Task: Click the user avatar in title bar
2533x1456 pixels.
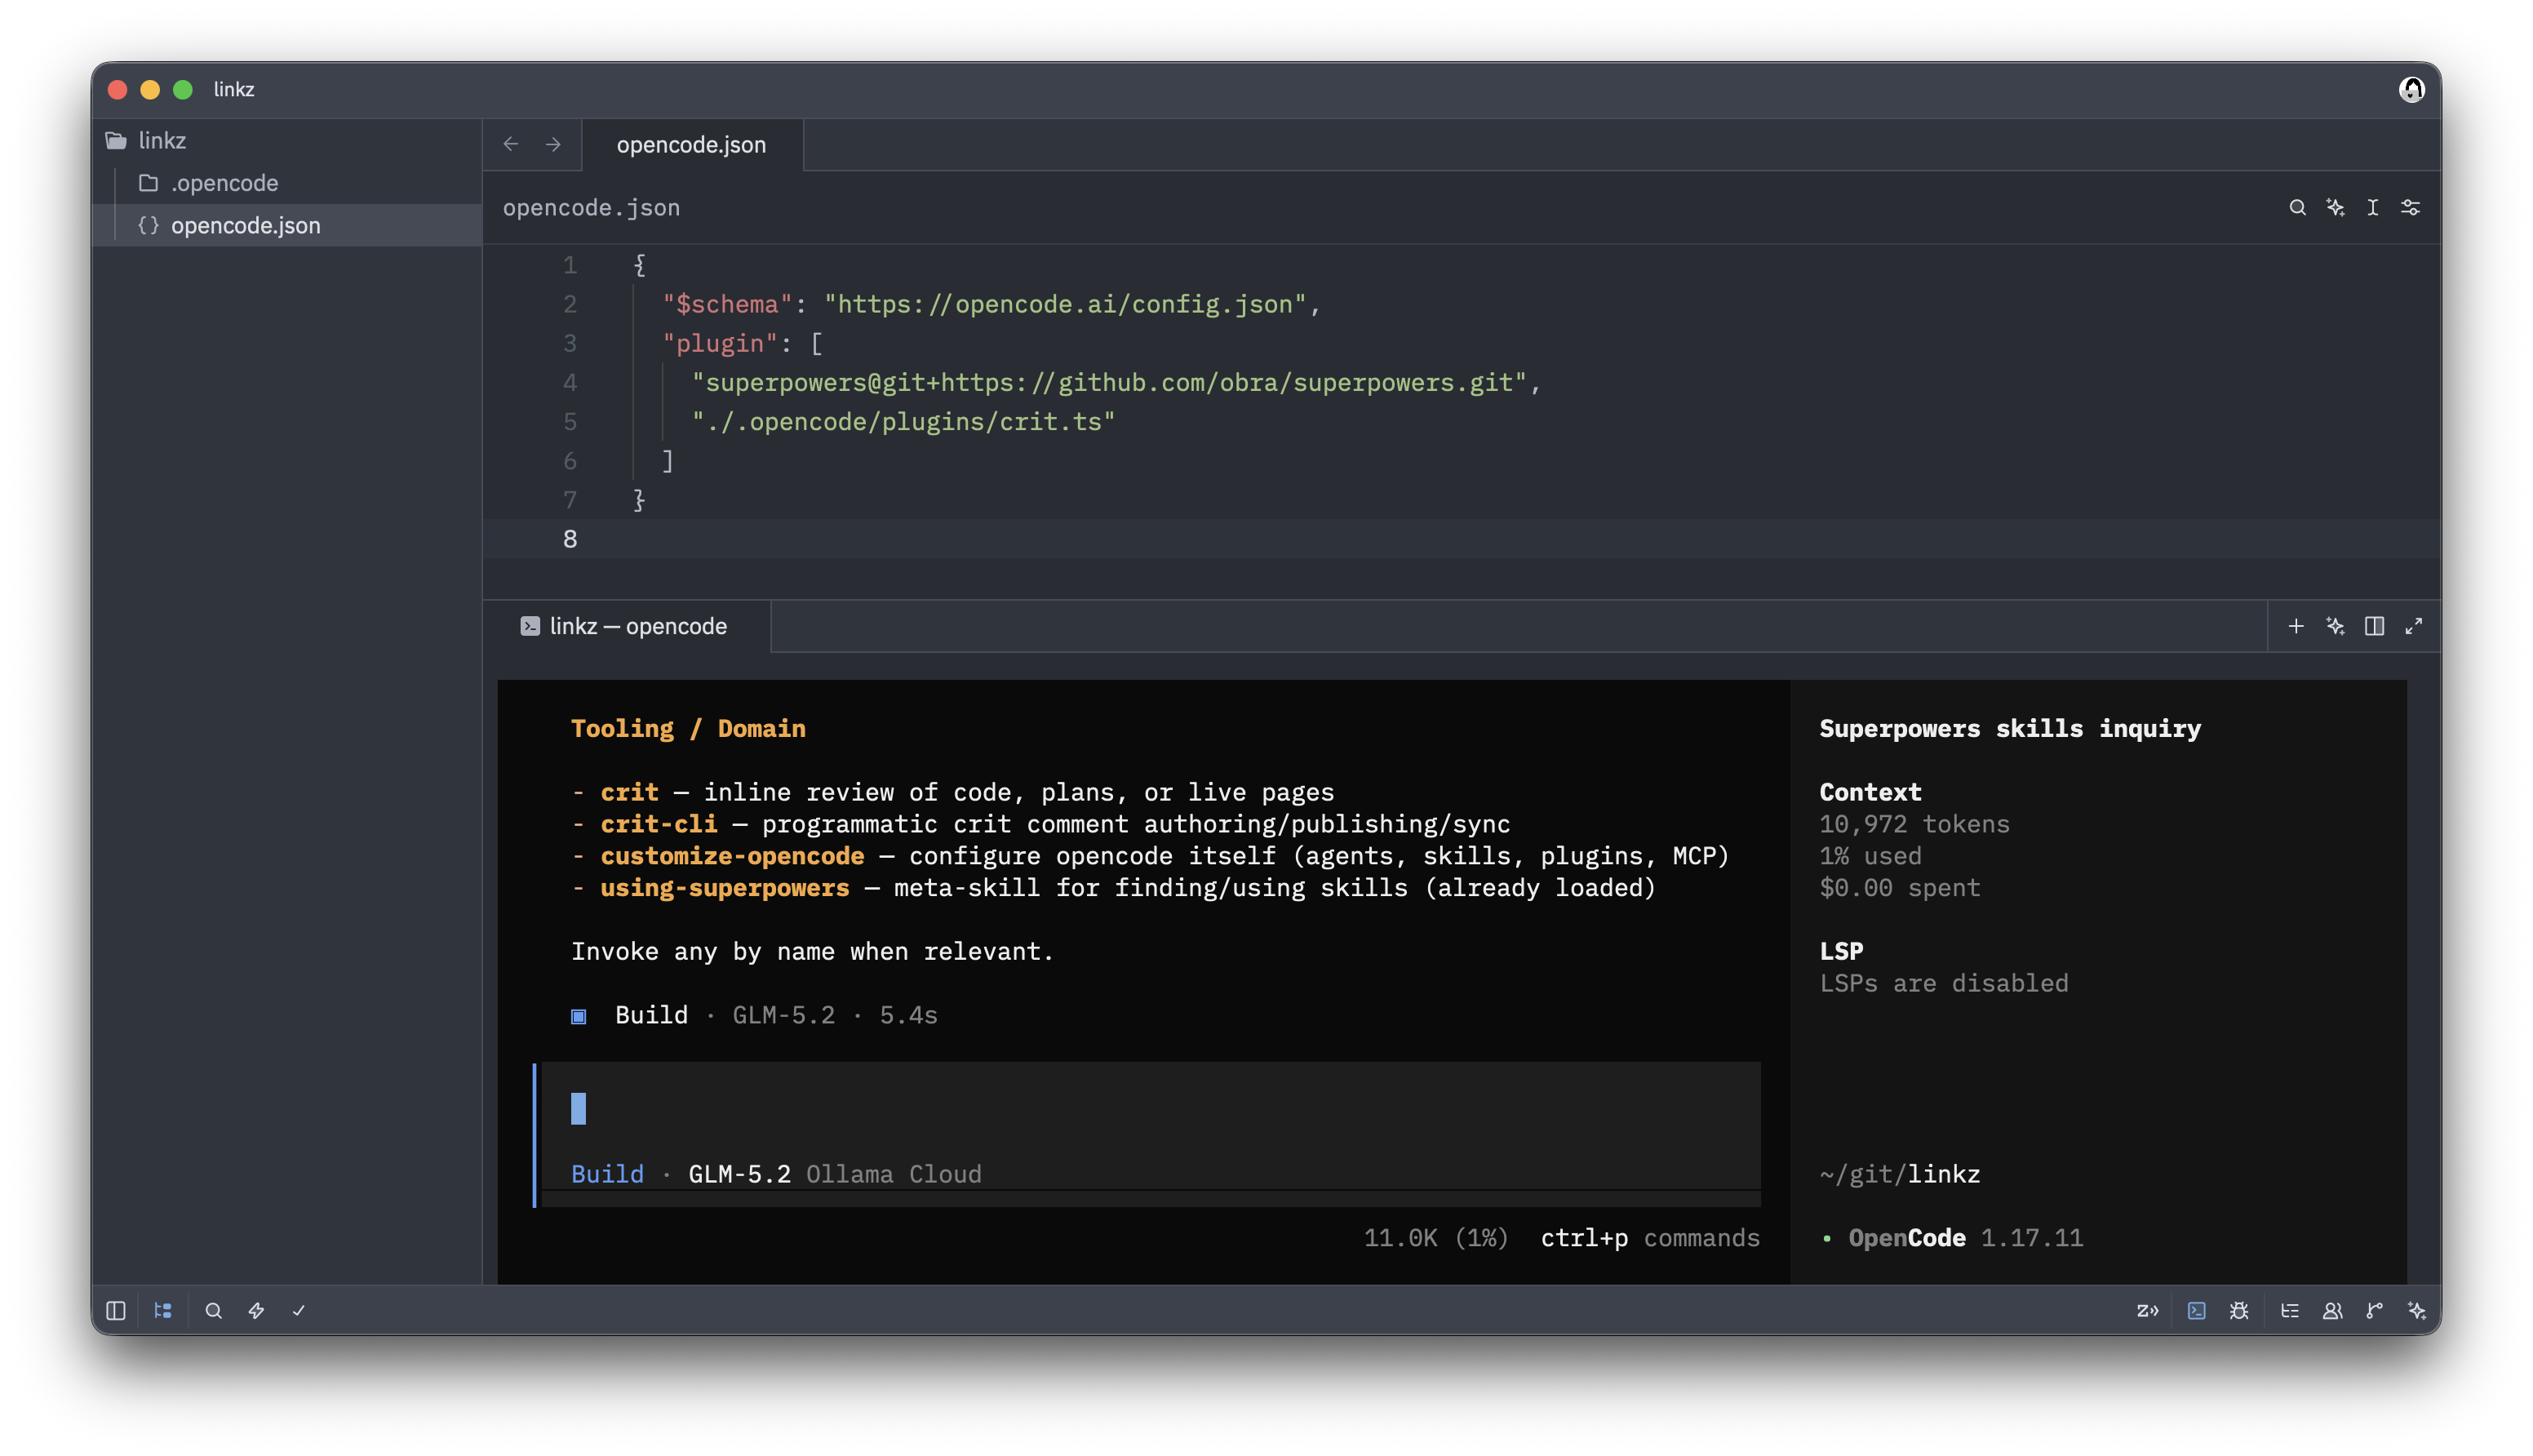Action: click(x=2411, y=89)
